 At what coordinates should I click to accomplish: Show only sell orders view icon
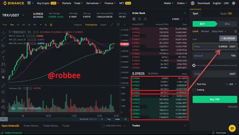[x=145, y=19]
